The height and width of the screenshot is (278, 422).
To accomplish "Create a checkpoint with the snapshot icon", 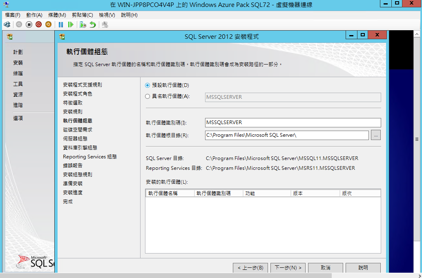I will tap(83, 25).
